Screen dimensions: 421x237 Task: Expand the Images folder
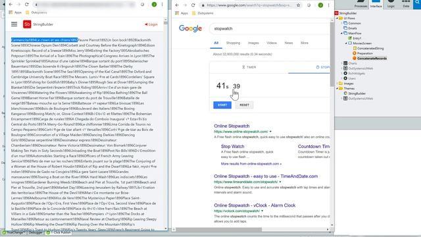tap(337, 84)
